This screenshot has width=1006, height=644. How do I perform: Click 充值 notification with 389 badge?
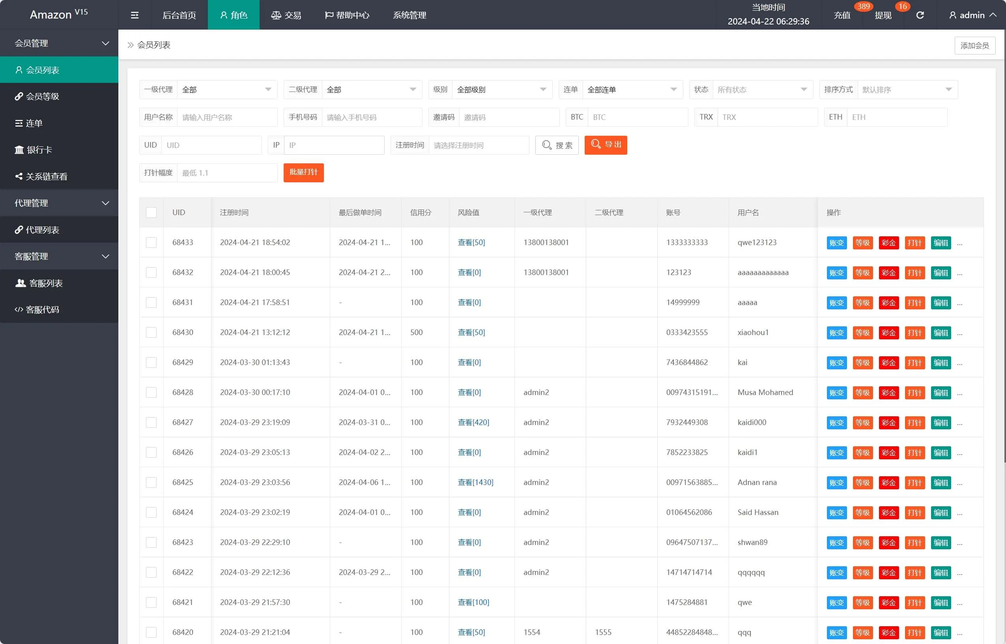[x=842, y=15]
